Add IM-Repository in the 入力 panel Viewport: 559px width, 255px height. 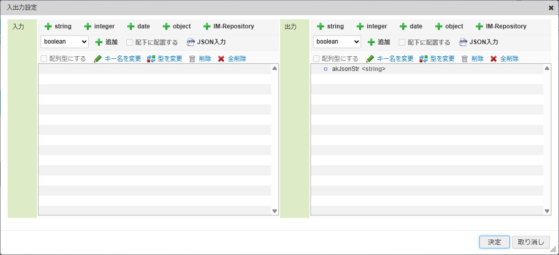(x=228, y=26)
